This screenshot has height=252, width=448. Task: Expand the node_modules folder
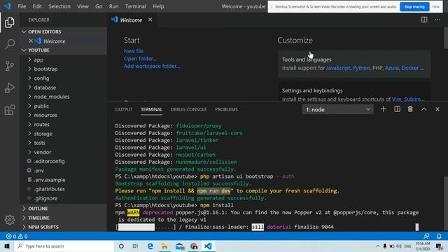click(63, 97)
